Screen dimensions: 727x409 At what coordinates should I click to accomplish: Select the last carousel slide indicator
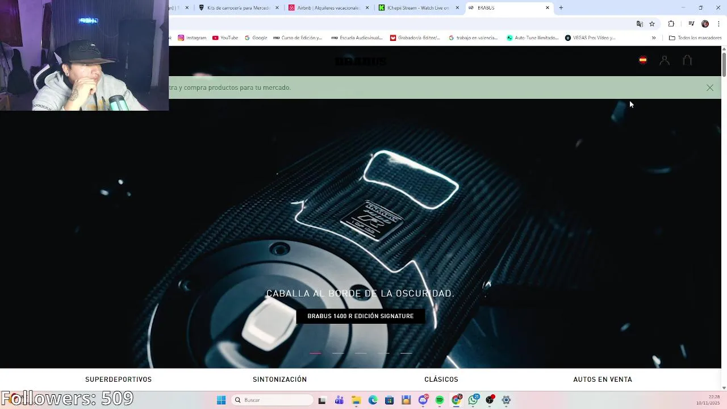pos(406,353)
